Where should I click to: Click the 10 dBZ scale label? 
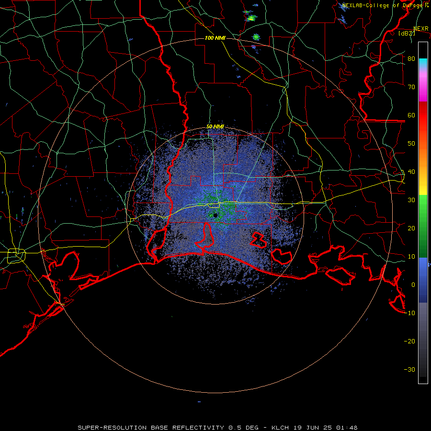[x=411, y=257]
